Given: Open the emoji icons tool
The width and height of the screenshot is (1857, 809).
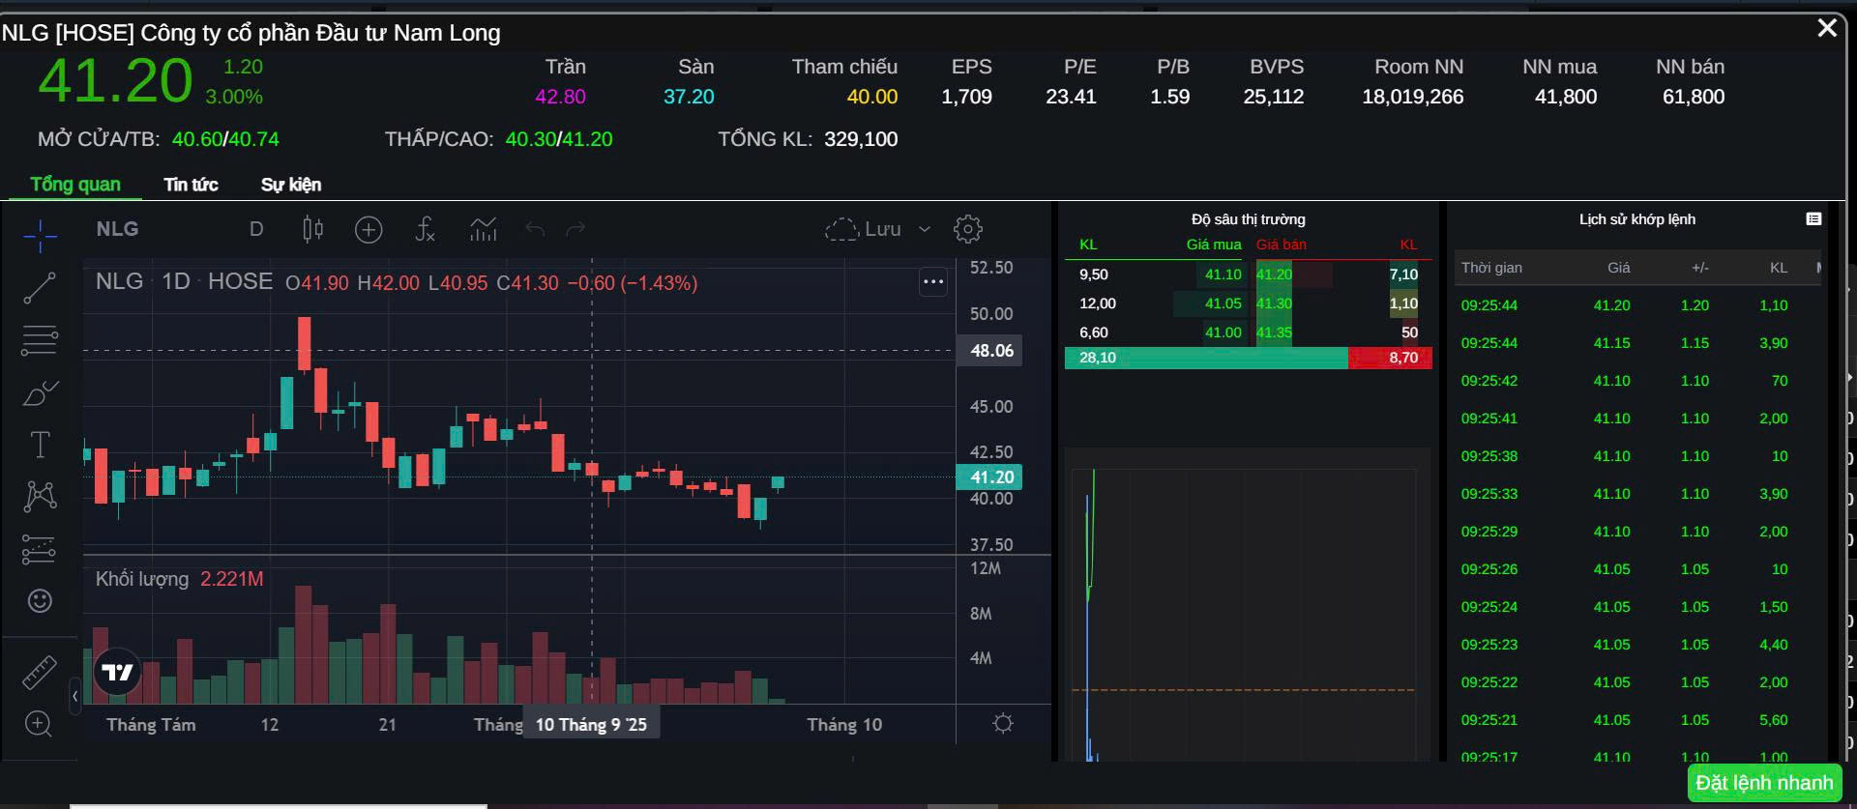Looking at the screenshot, I should 40,601.
